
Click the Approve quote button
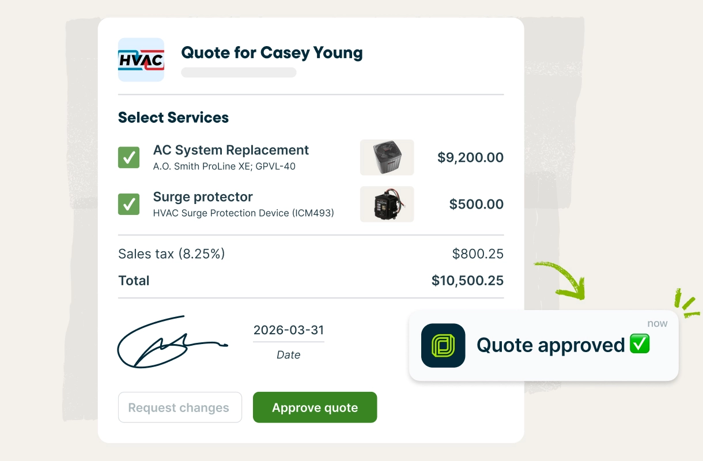tap(315, 407)
